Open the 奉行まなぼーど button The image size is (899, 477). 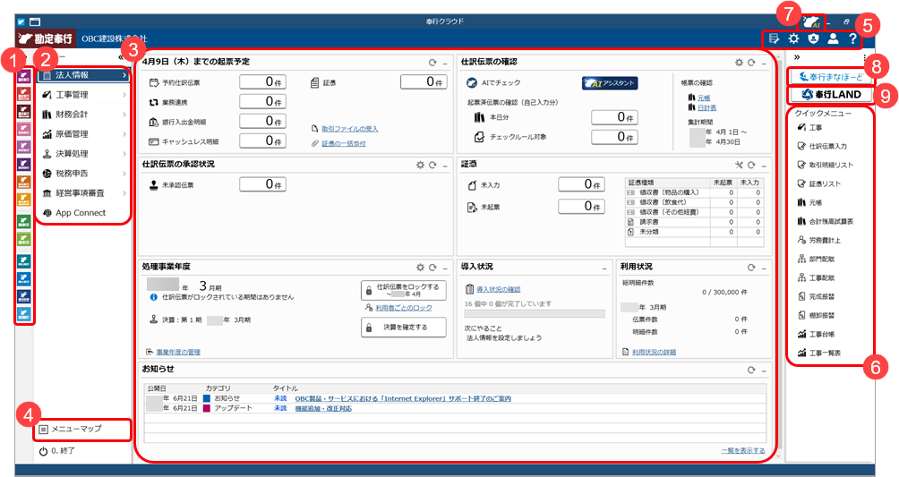(x=830, y=76)
